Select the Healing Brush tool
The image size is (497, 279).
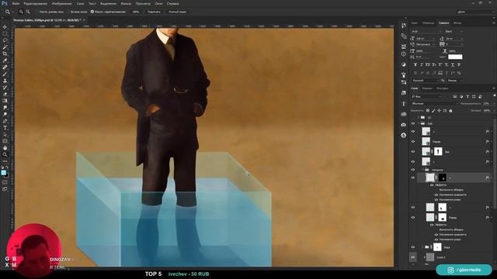(x=5, y=67)
